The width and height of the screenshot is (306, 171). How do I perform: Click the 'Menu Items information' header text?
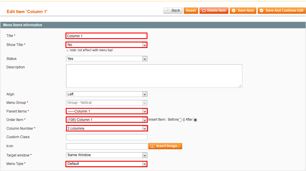tap(23, 25)
